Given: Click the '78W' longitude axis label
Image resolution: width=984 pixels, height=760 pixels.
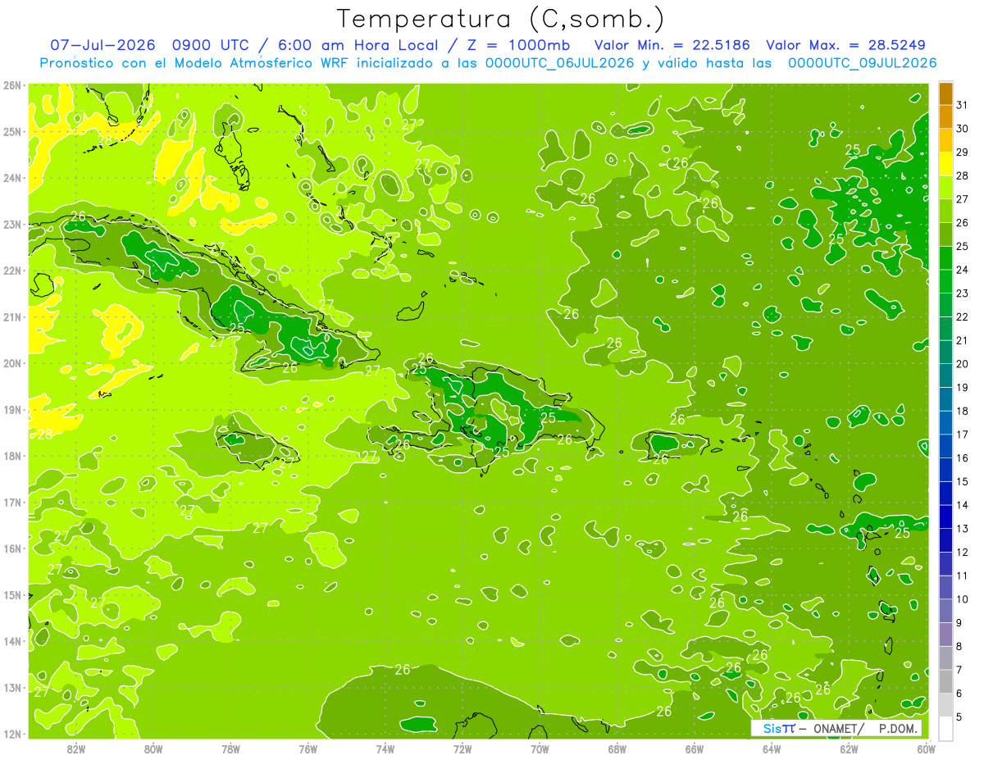Looking at the screenshot, I should pos(230,749).
